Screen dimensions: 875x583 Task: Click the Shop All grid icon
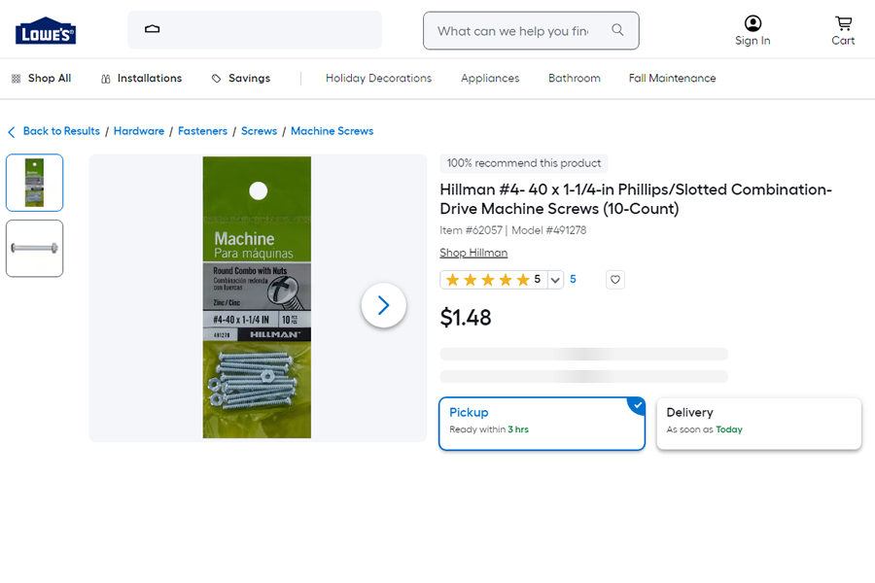click(x=17, y=79)
